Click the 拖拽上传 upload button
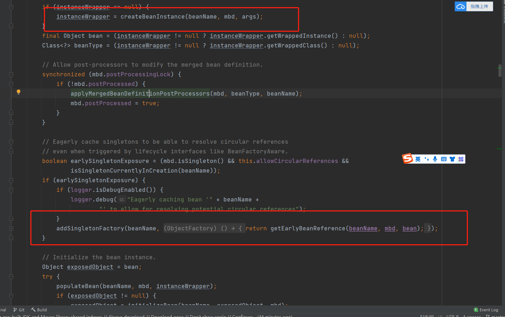Screen dimensions: 505x317 (x=479, y=6)
